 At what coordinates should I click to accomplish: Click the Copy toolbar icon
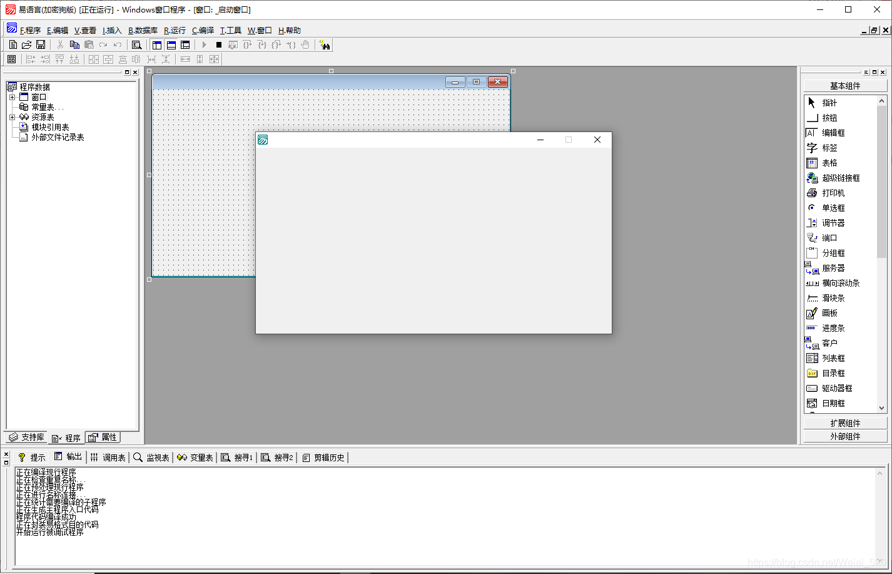pos(74,45)
